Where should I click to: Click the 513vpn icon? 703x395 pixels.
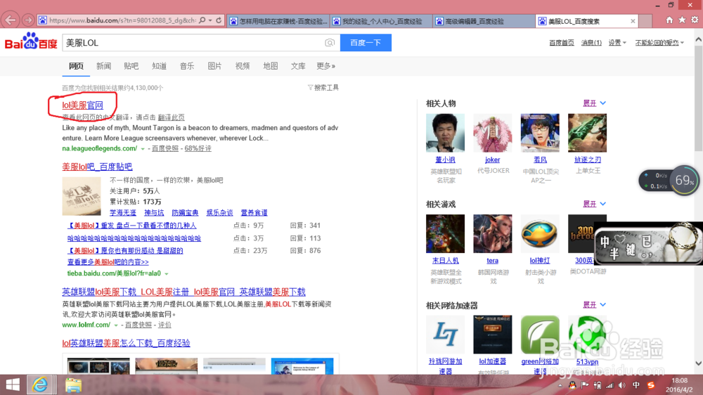coord(587,335)
